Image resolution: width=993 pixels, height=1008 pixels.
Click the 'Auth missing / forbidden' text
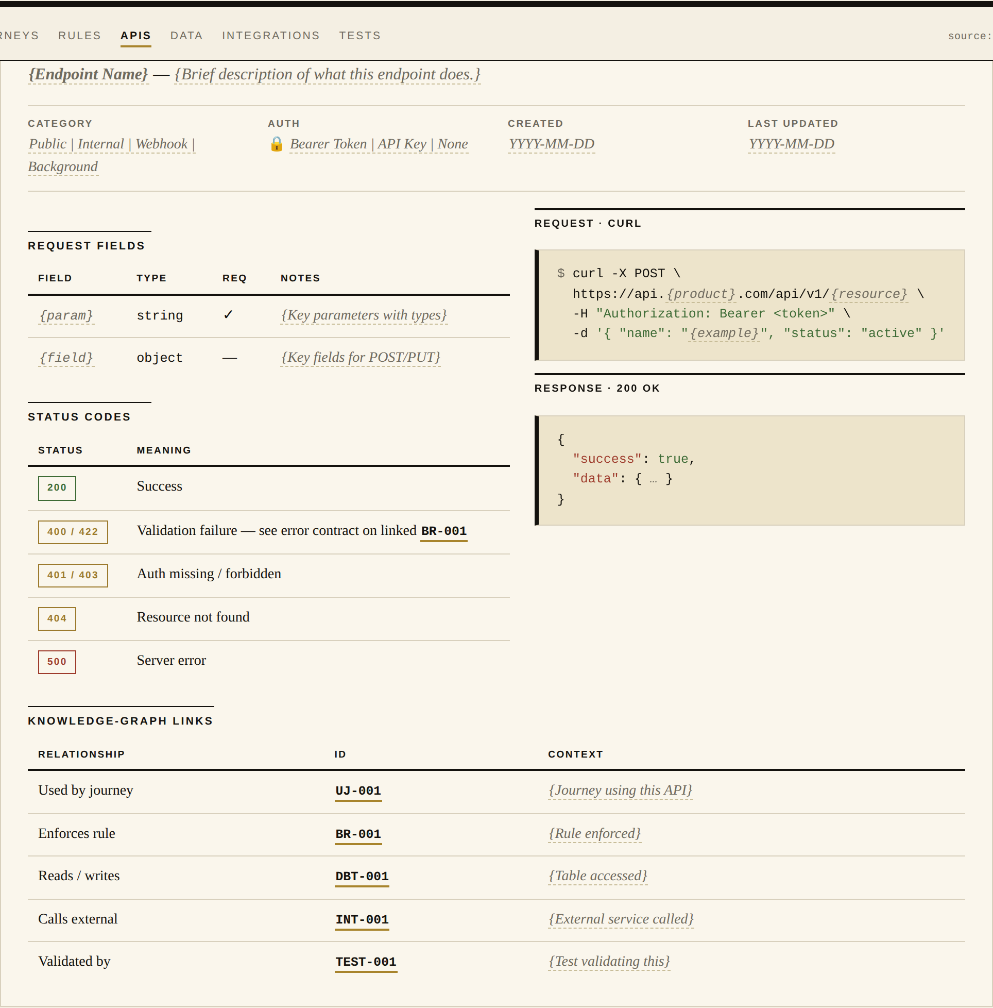point(209,574)
